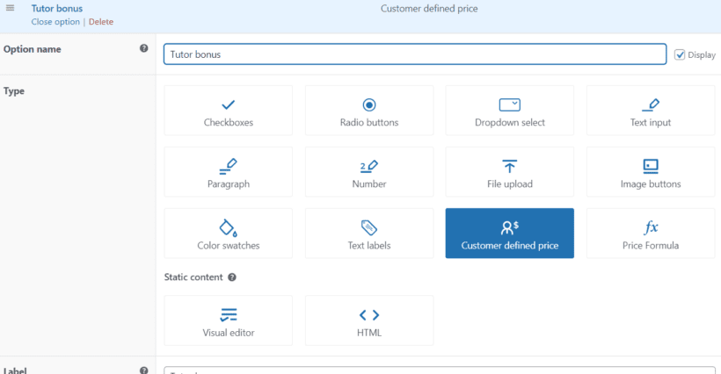Open the Option name help tooltip icon
This screenshot has height=374, width=721.
coord(144,48)
